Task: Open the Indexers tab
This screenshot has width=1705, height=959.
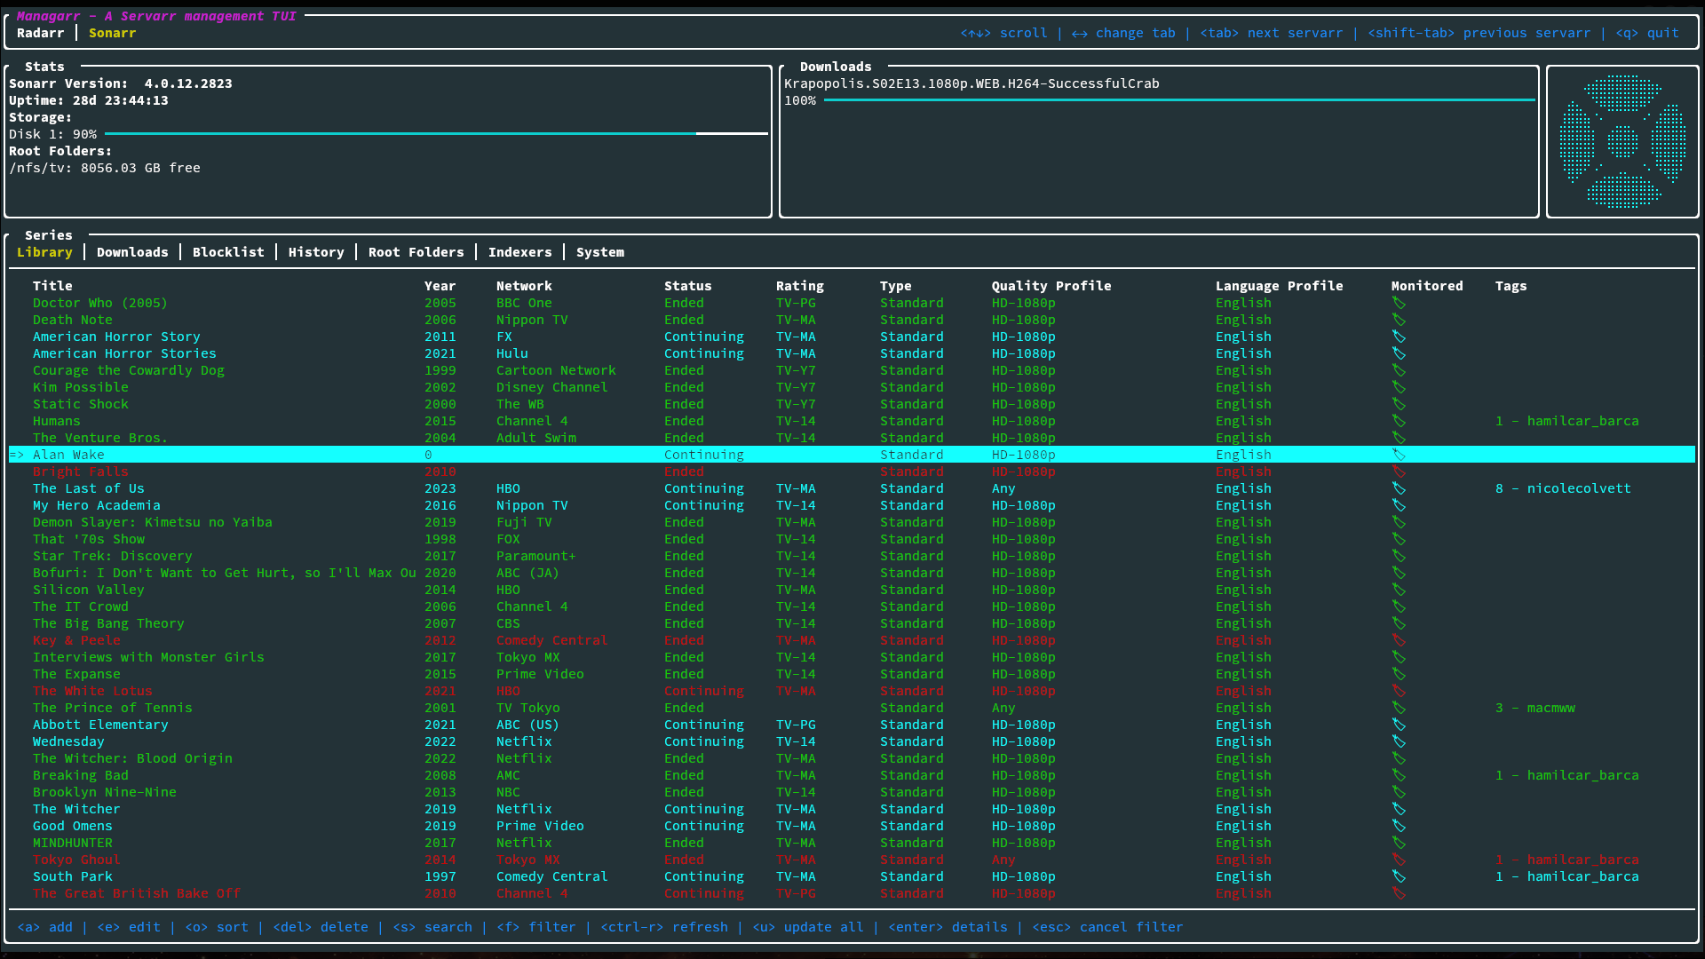Action: coord(520,252)
